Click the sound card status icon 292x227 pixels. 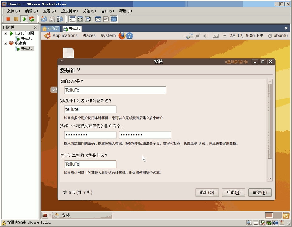point(275,223)
